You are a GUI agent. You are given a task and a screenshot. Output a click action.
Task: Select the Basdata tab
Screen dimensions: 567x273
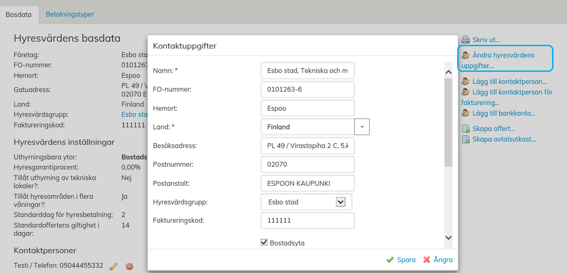point(19,14)
